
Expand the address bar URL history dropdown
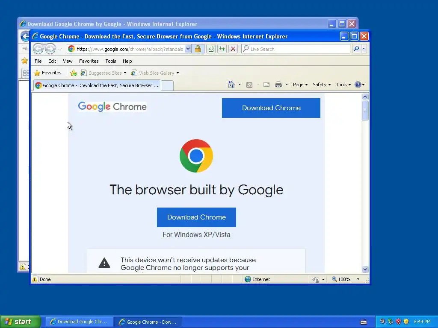click(x=188, y=49)
